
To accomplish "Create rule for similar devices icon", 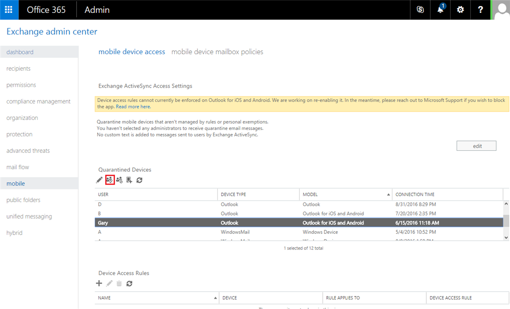I will point(129,180).
